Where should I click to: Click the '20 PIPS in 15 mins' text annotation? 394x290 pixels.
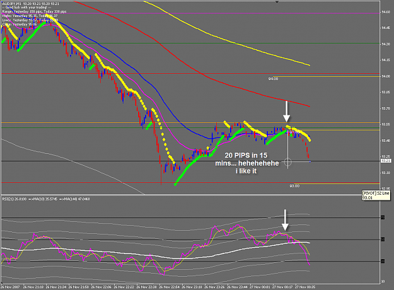(246, 163)
